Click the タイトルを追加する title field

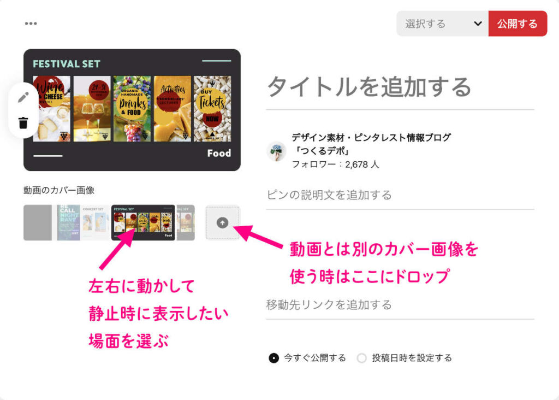point(400,87)
